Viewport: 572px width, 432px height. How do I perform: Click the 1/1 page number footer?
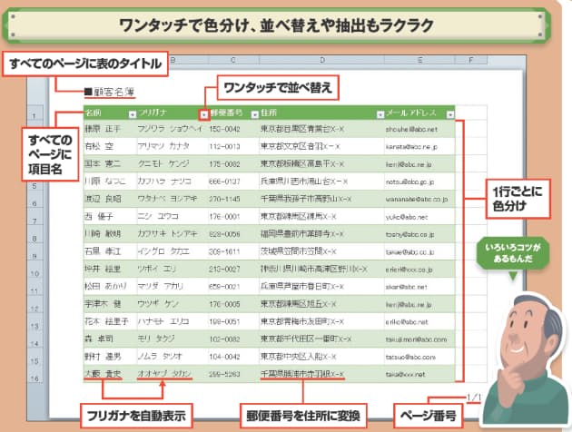[x=474, y=398]
